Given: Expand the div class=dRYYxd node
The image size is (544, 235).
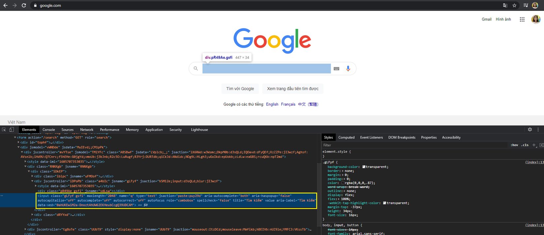Looking at the screenshot, I should click(32, 215).
